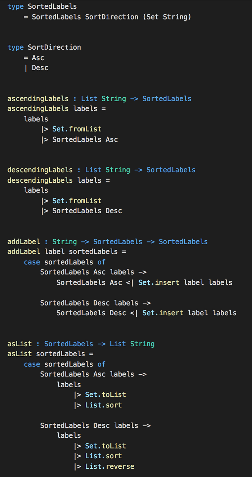Click List.reverse on the last line
This screenshot has height=477, width=252.
point(109,467)
